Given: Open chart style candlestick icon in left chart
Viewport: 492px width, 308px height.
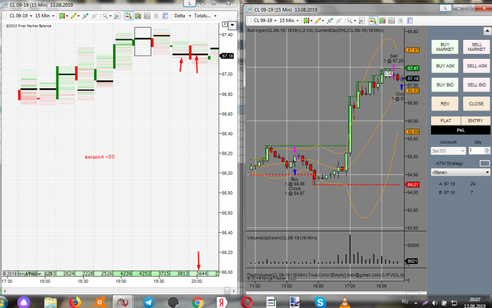Looking at the screenshot, I should [62, 16].
